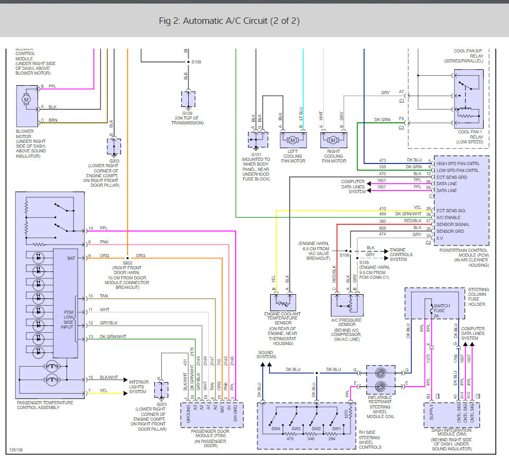
Task: Click the left cooling fan motor symbol
Action: pos(293,140)
